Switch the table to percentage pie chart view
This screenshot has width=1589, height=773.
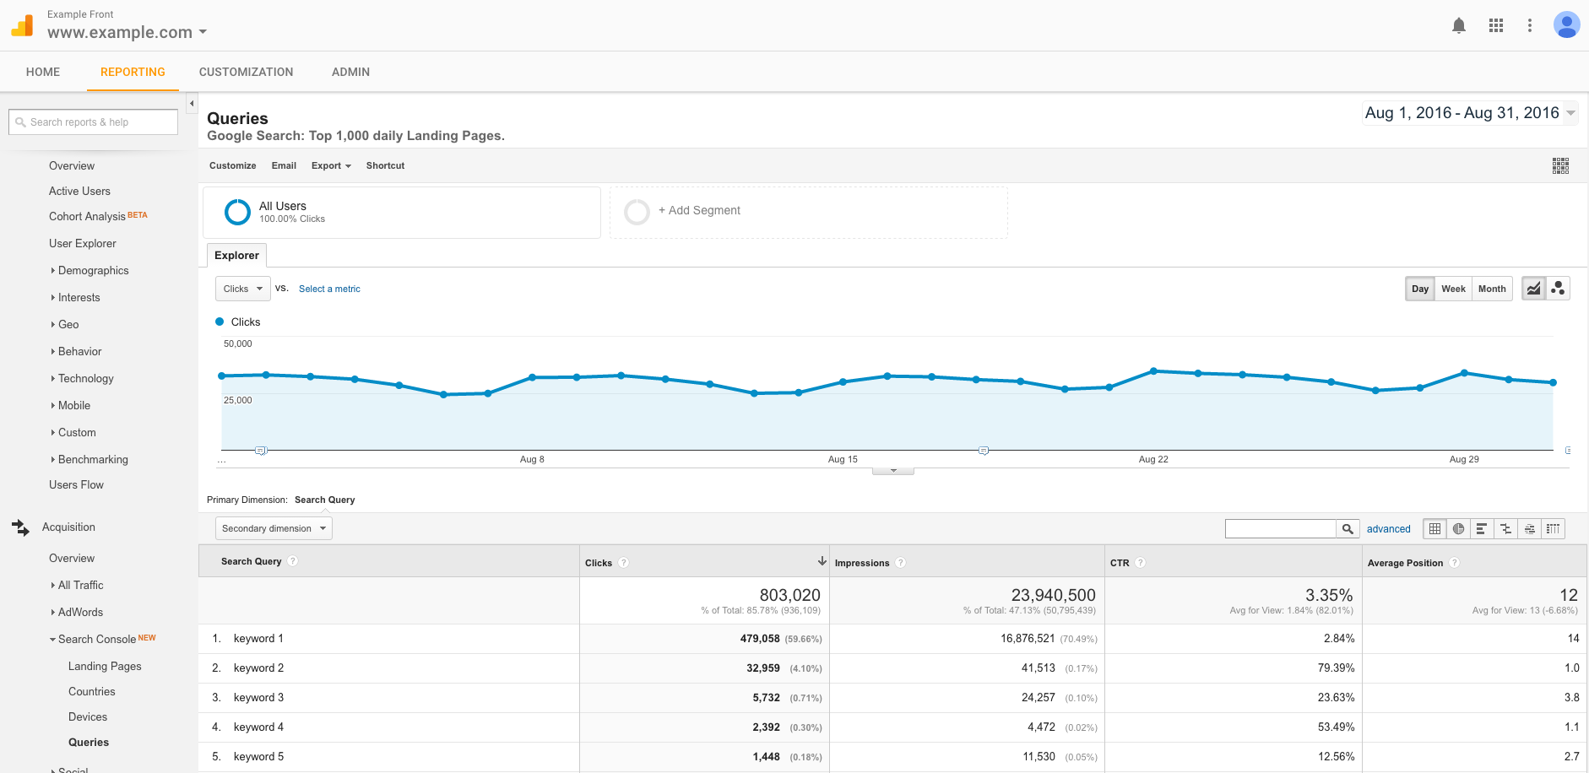pyautogui.click(x=1458, y=528)
